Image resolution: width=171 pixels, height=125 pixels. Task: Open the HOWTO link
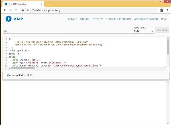pyautogui.click(x=72, y=19)
